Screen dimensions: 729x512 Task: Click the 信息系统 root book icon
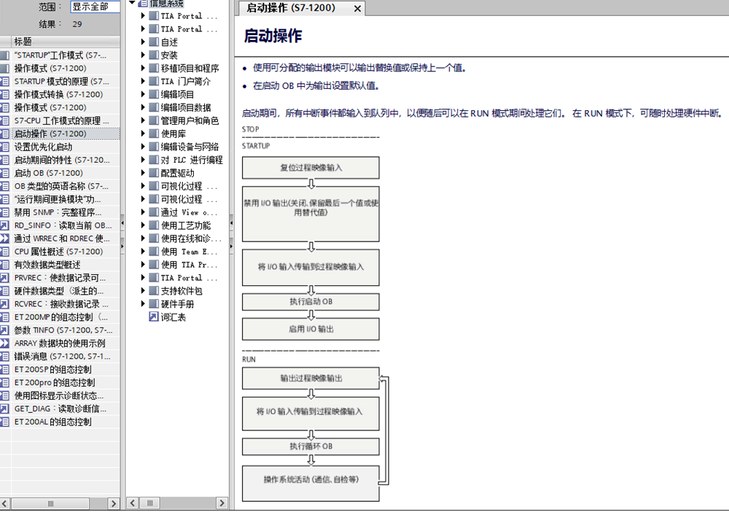pos(143,4)
